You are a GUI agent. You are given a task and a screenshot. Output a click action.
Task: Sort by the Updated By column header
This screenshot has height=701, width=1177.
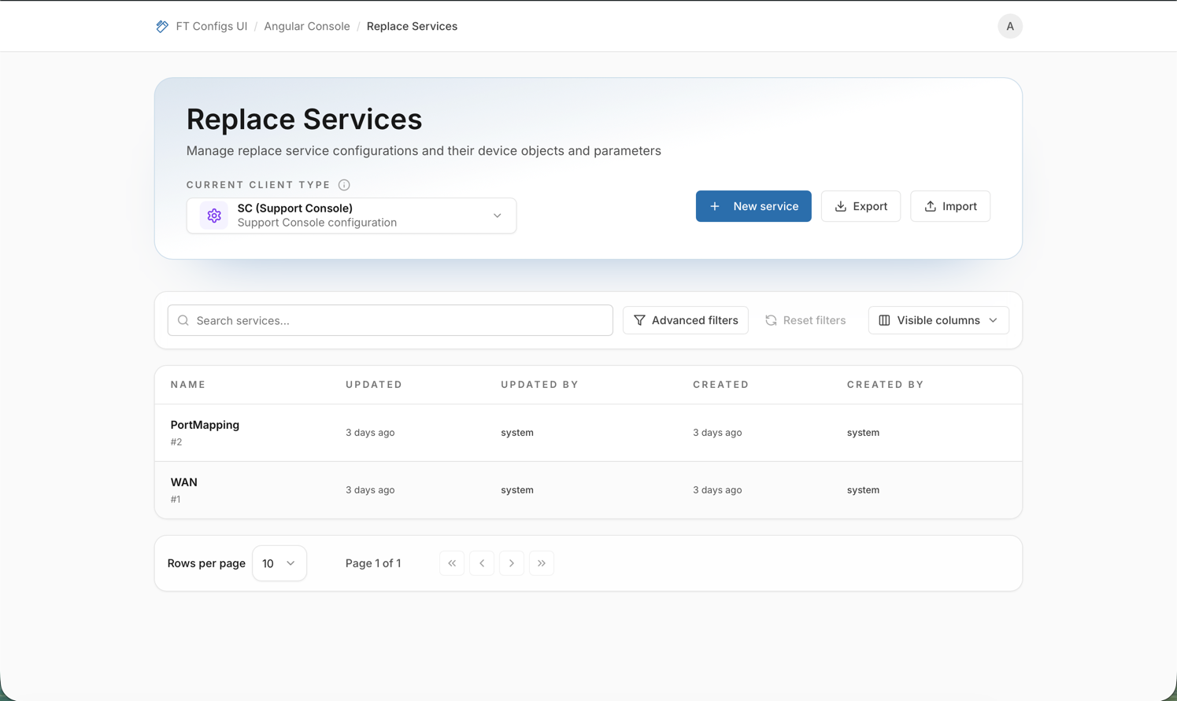point(540,385)
